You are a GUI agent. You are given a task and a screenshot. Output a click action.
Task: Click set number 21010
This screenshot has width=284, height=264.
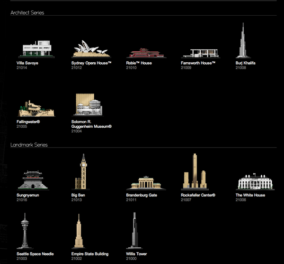tap(131, 68)
